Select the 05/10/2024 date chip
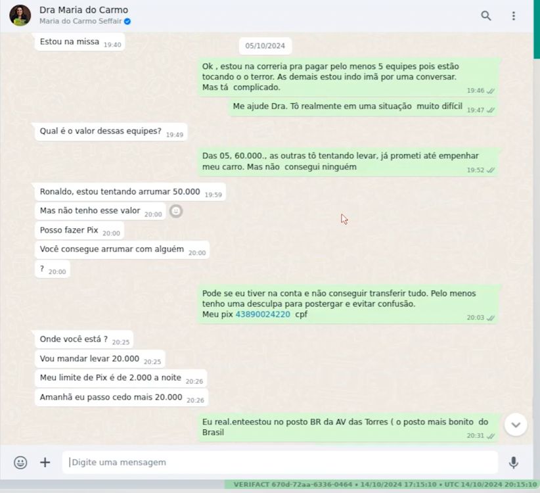 point(265,46)
